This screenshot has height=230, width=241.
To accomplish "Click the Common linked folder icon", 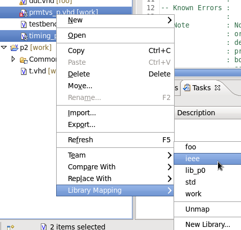I will coord(23,60).
